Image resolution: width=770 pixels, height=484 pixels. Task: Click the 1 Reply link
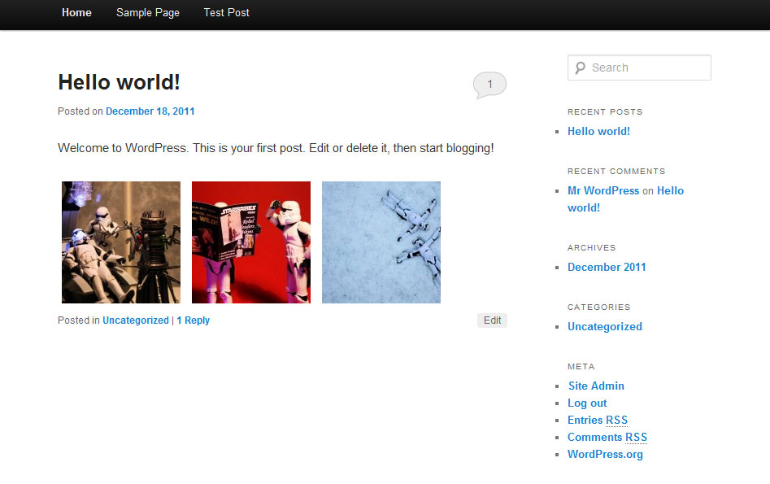pyautogui.click(x=193, y=320)
